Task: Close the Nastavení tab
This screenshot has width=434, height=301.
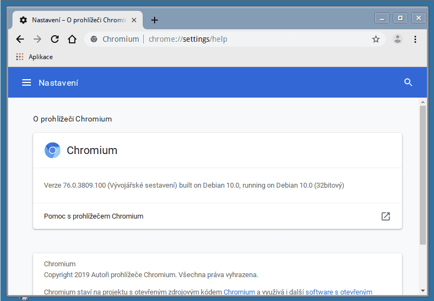Action: (x=133, y=20)
